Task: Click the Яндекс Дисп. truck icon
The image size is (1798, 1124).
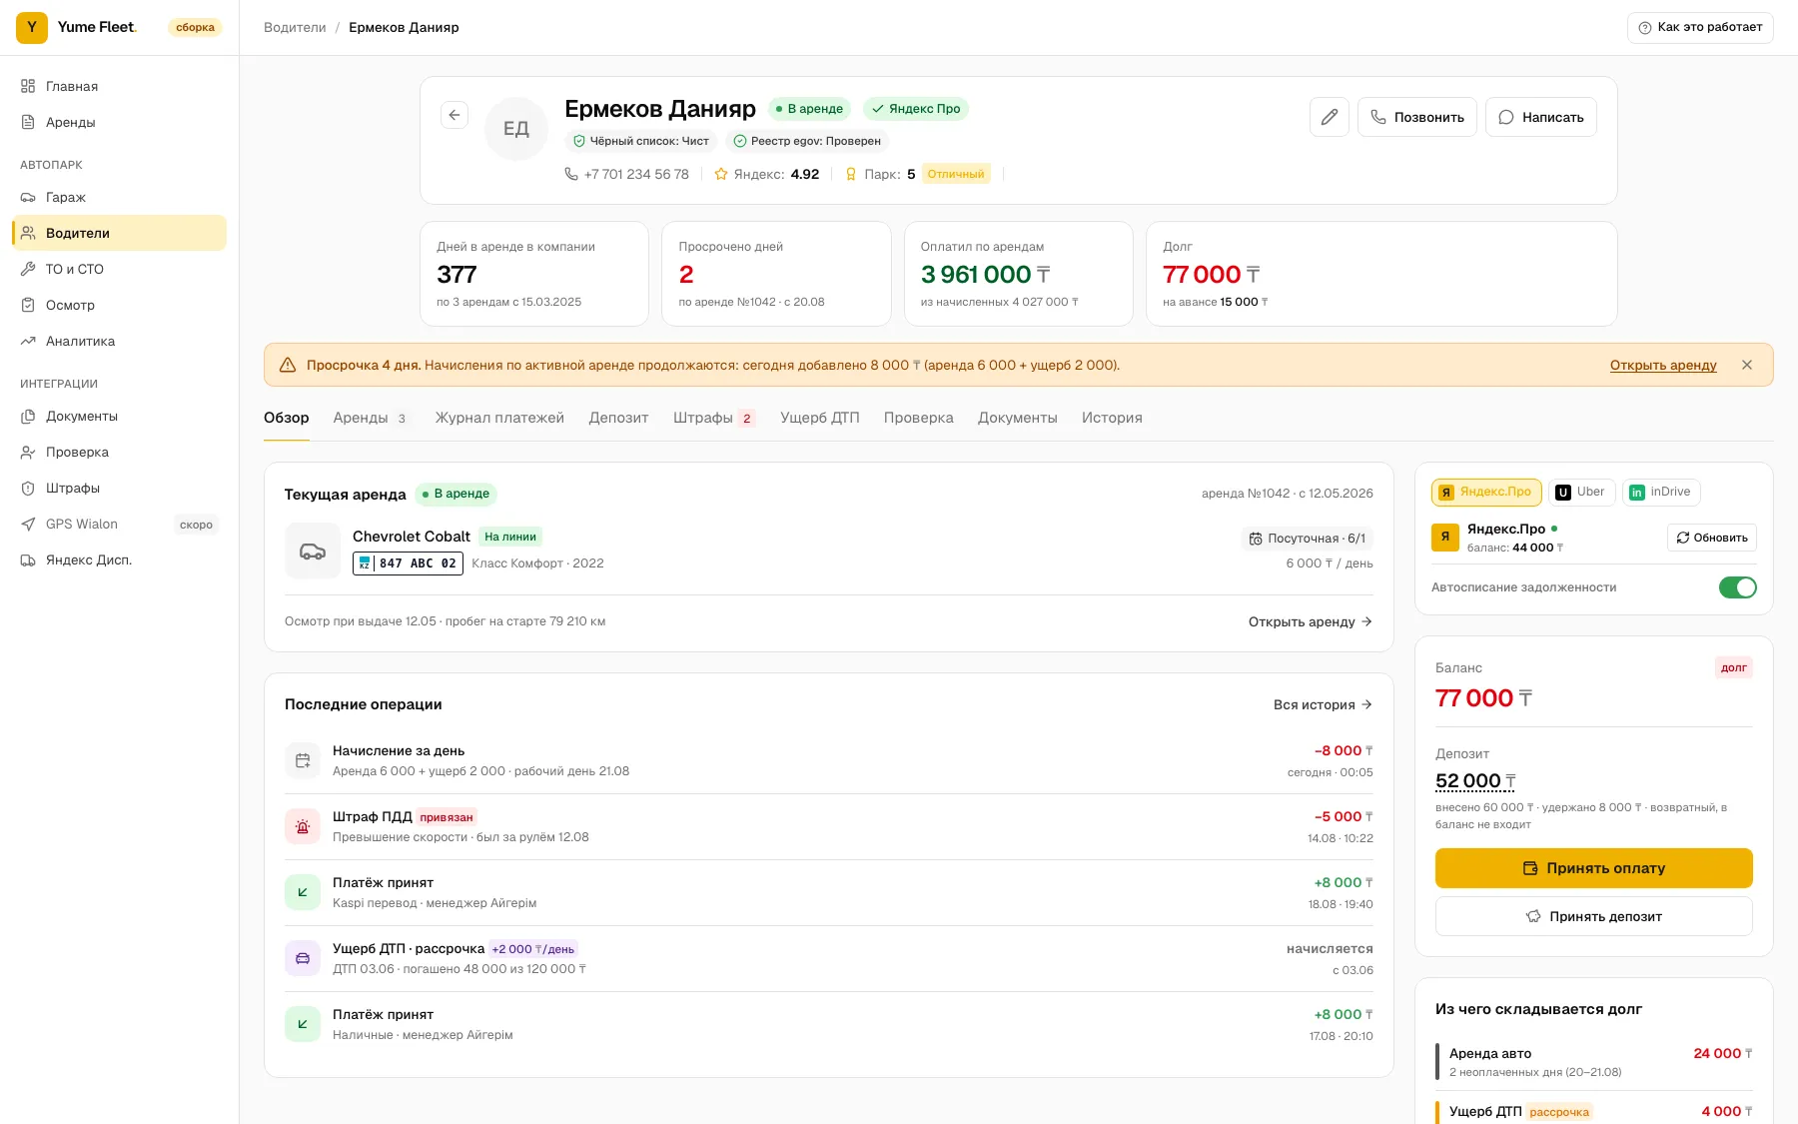Action: pyautogui.click(x=28, y=560)
